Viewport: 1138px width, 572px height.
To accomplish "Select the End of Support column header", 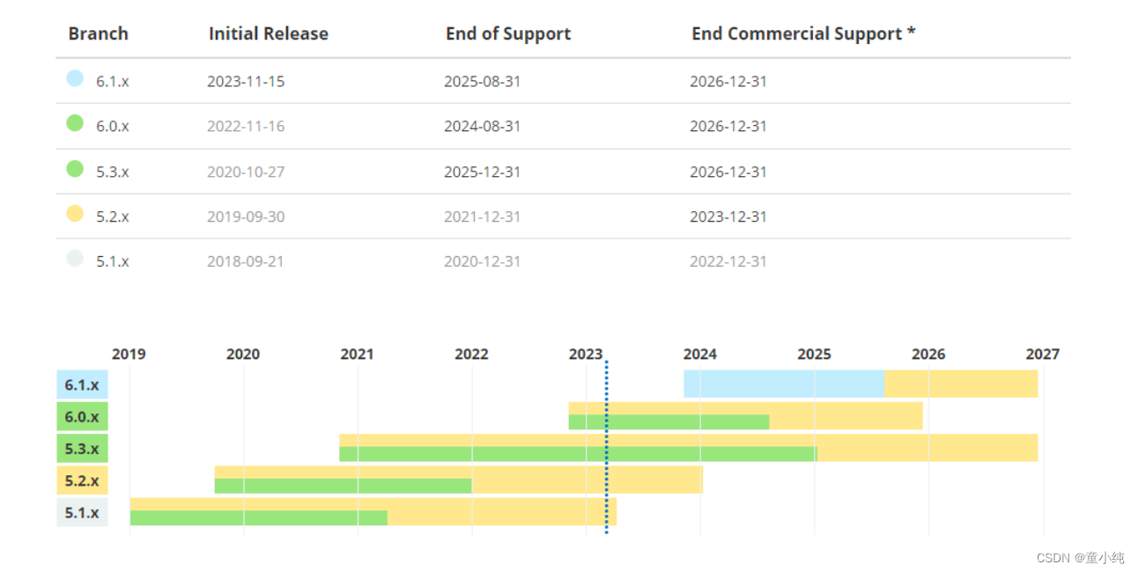I will (508, 33).
